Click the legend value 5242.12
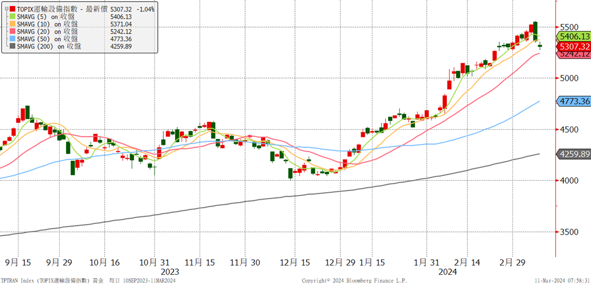The width and height of the screenshot is (591, 284). [x=121, y=31]
